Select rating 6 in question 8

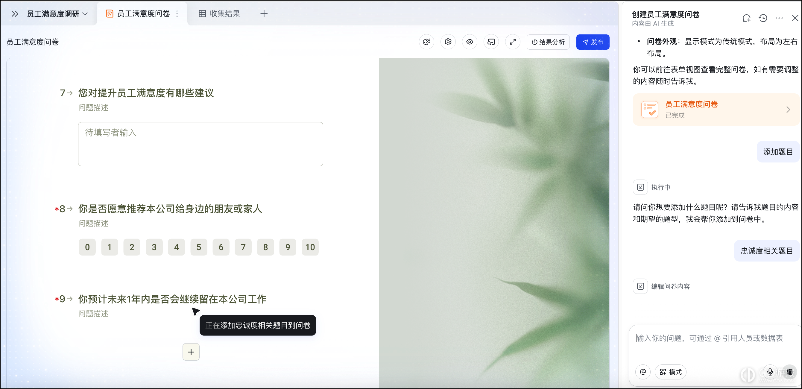pyautogui.click(x=221, y=247)
